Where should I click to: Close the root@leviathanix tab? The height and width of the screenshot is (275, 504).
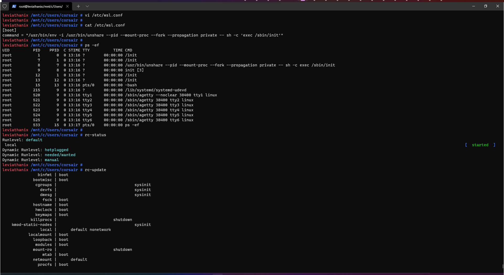click(x=67, y=6)
